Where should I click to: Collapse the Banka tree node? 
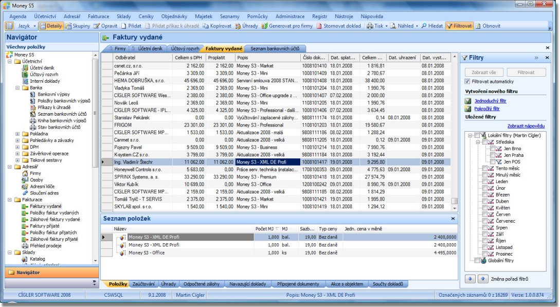17,87
